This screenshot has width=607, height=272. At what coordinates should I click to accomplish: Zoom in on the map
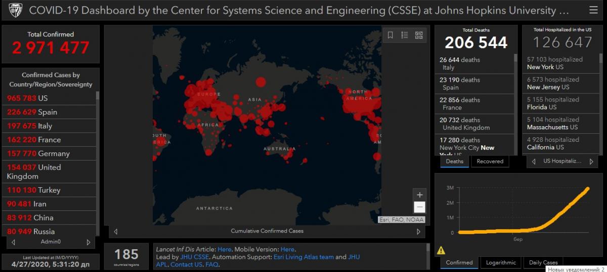(419, 195)
